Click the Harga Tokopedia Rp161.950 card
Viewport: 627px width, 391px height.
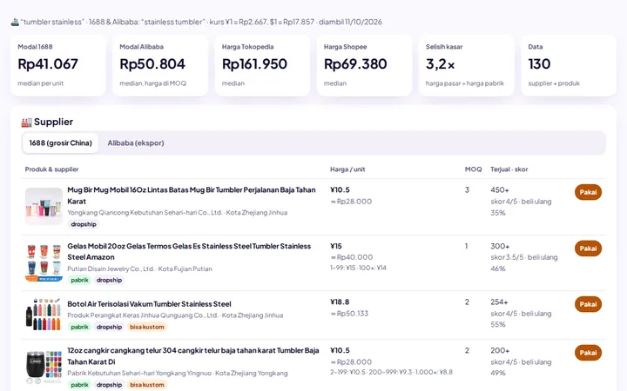(x=262, y=65)
